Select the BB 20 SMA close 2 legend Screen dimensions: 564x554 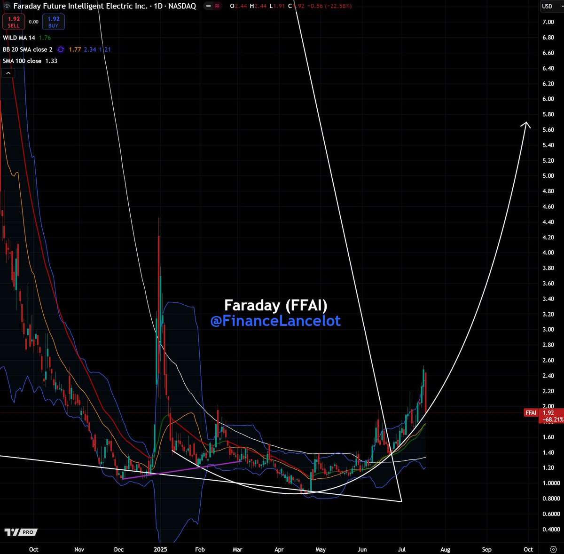coord(28,49)
